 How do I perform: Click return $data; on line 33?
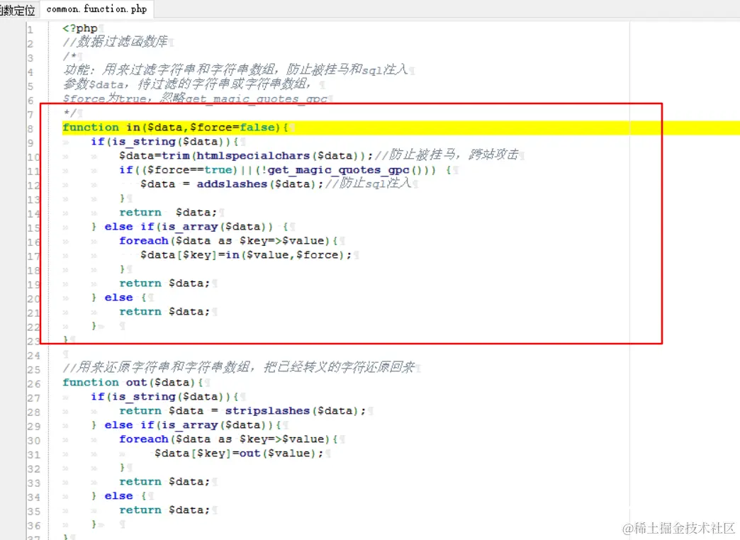coord(164,481)
